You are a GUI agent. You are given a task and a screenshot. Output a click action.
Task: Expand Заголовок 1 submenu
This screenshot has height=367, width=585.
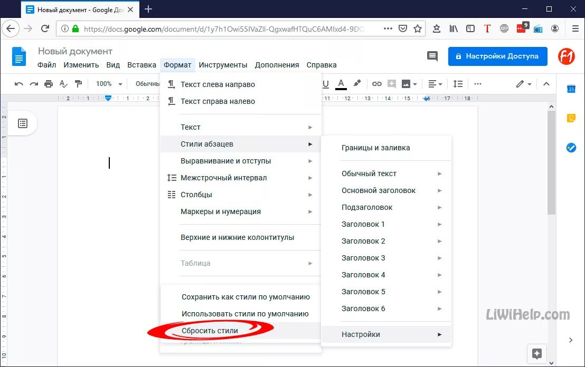[386, 224]
